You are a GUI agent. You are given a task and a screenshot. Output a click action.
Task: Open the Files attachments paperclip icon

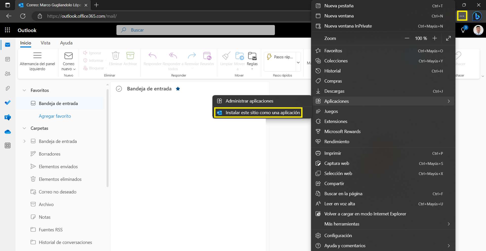tap(8, 88)
